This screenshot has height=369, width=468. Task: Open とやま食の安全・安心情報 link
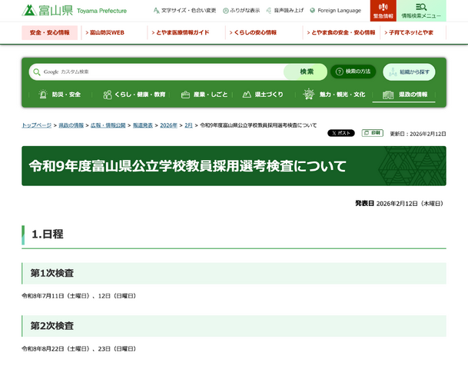coord(341,32)
